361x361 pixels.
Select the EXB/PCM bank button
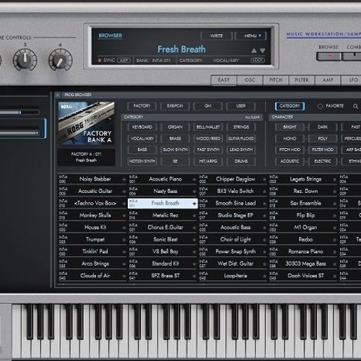pos(175,106)
